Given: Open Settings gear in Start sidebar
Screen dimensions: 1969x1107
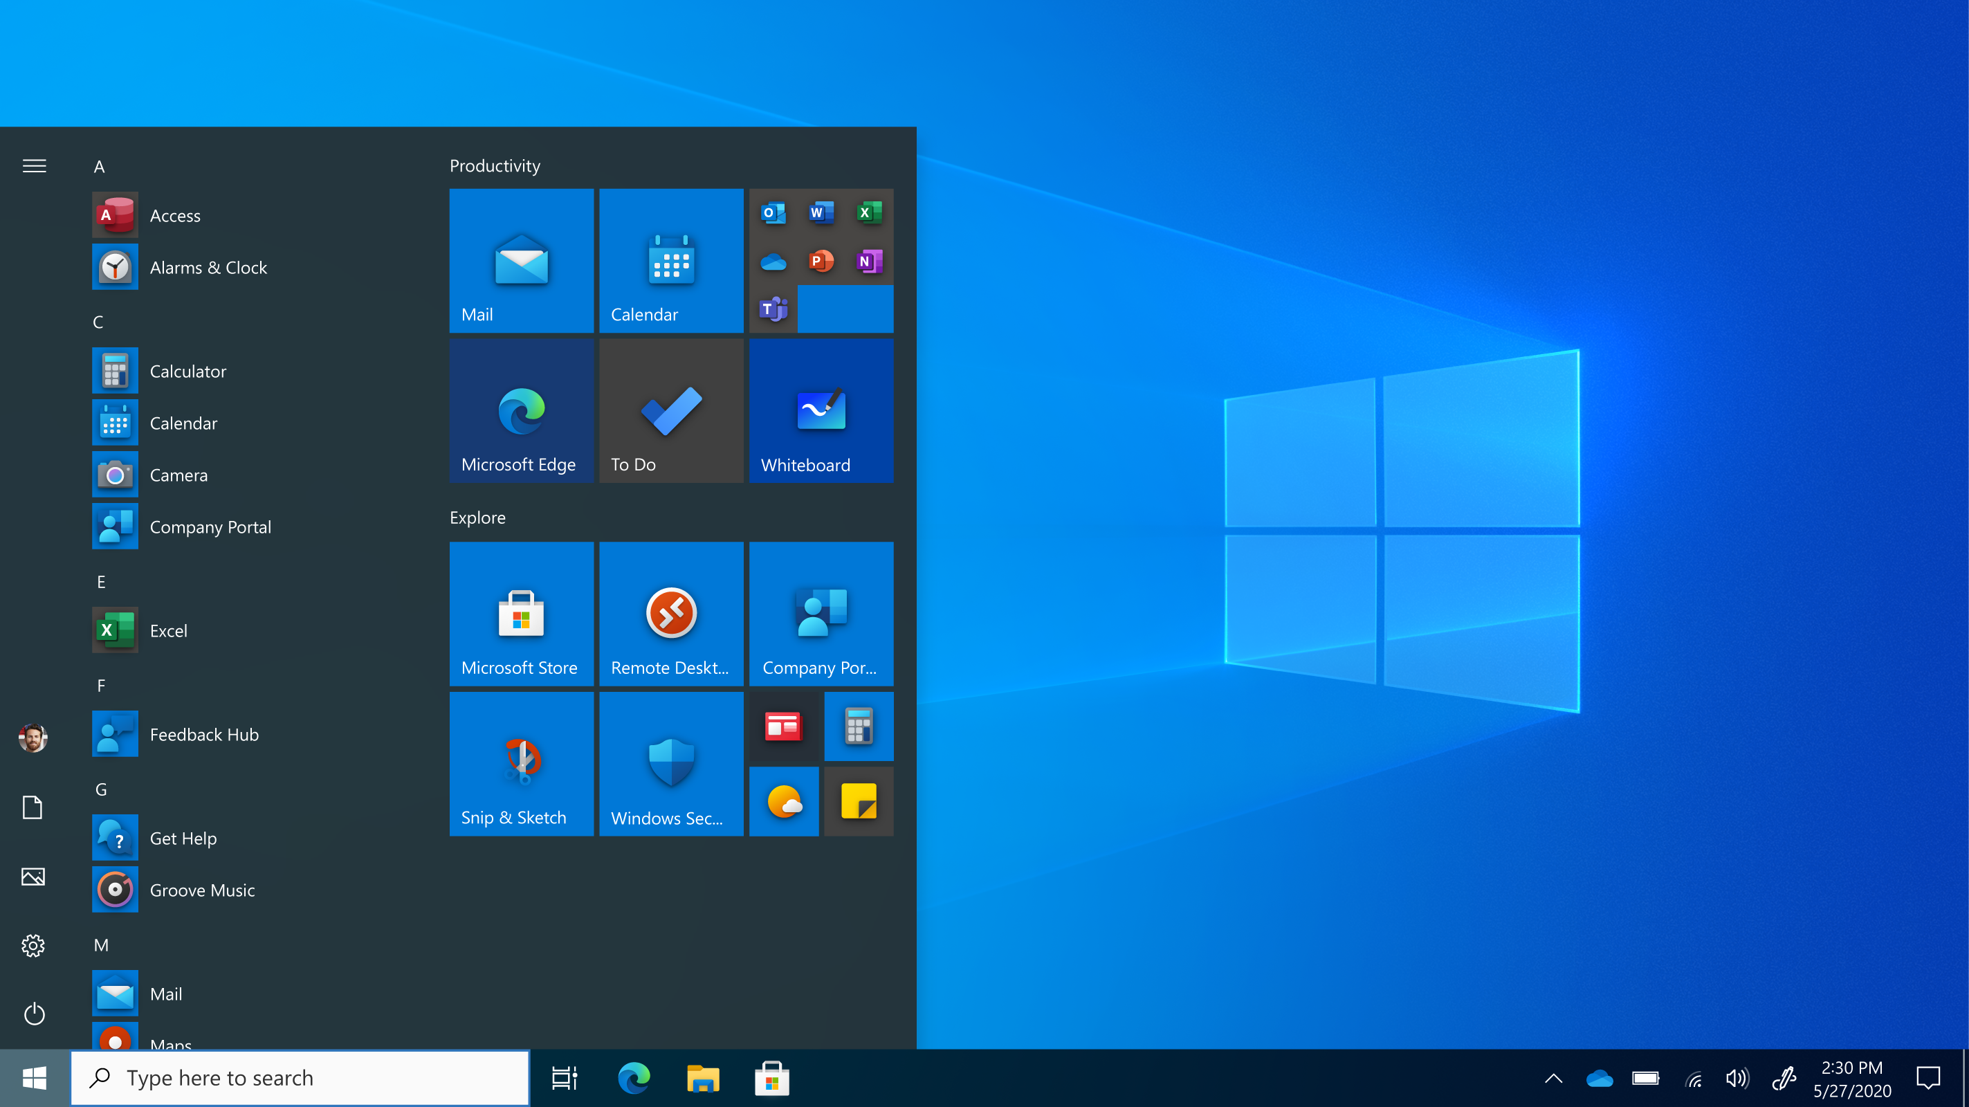Looking at the screenshot, I should [33, 946].
